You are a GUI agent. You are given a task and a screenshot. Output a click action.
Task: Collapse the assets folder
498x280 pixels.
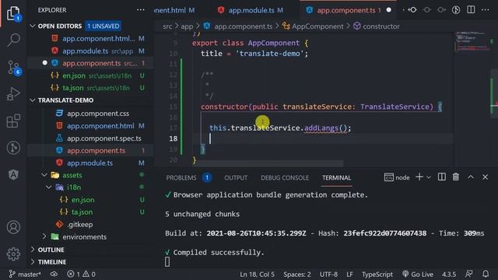click(x=44, y=175)
